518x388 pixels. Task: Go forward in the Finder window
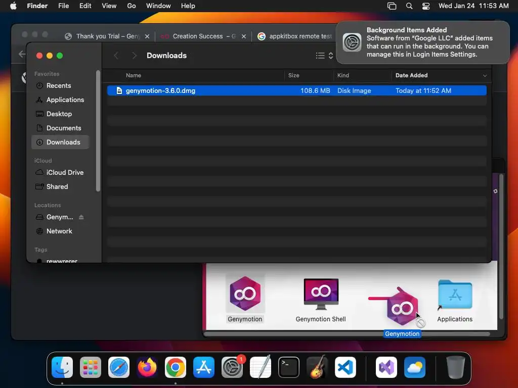click(134, 56)
